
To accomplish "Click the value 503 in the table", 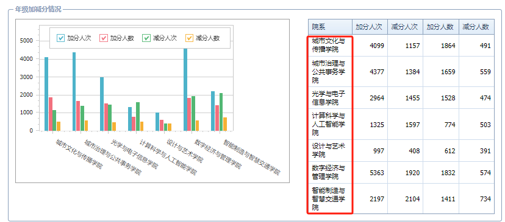I will (x=485, y=124).
